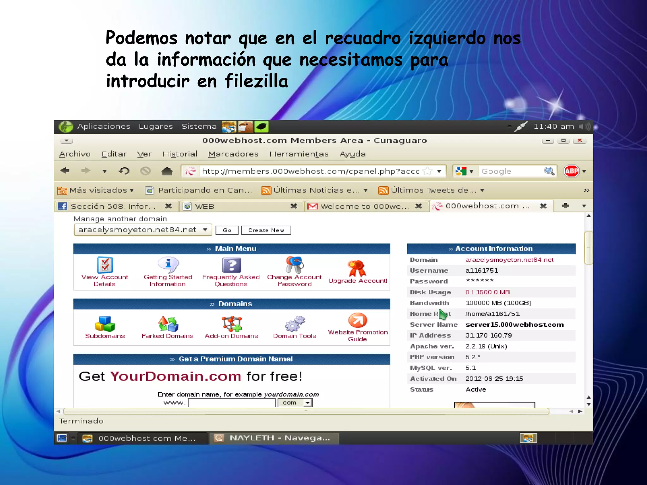The height and width of the screenshot is (485, 647).
Task: Click the vertical scrollbar thumb
Action: pos(589,248)
